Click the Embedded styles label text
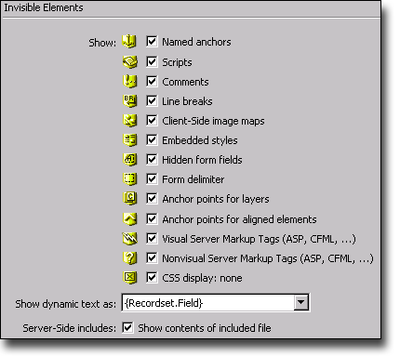This screenshot has height=356, width=400. pos(200,140)
